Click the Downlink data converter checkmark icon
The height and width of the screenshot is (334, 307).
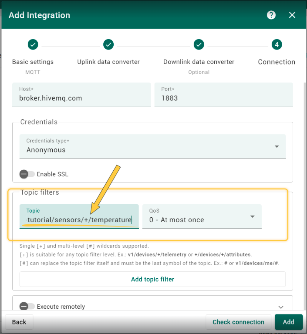click(199, 45)
